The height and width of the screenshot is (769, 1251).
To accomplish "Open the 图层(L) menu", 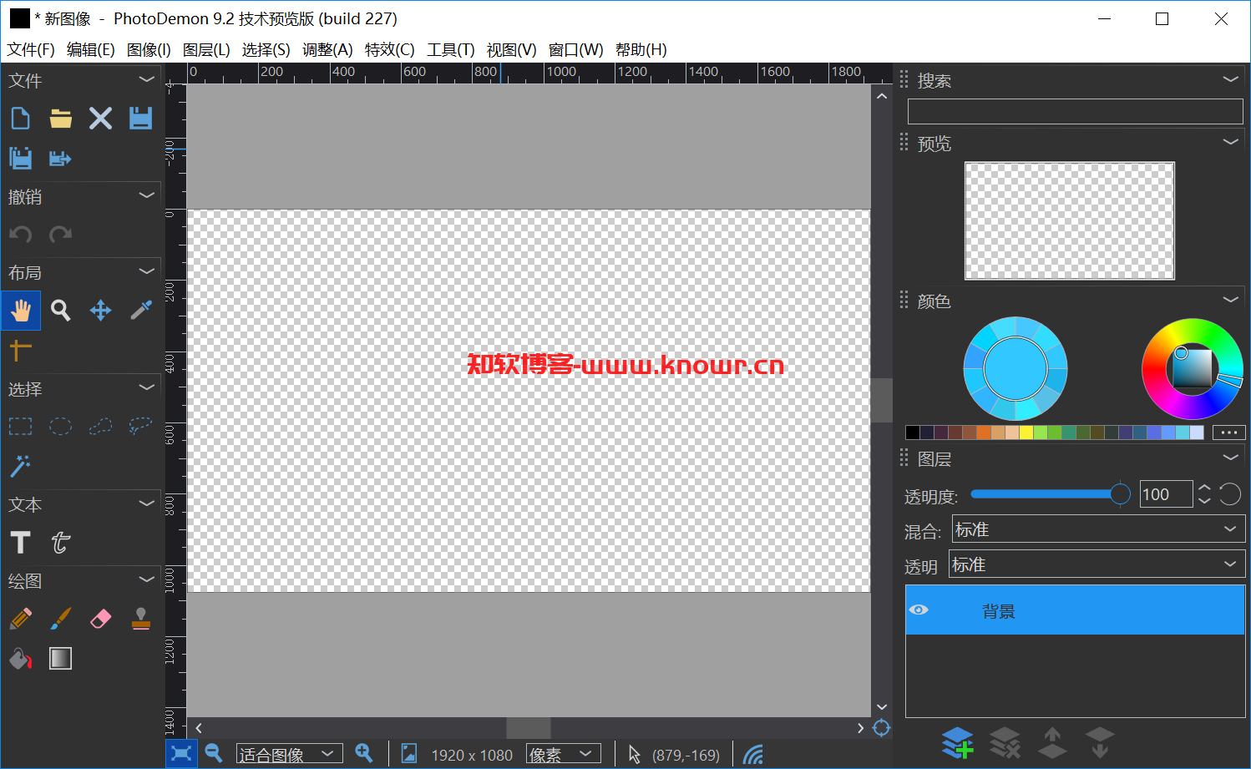I will pos(206,50).
